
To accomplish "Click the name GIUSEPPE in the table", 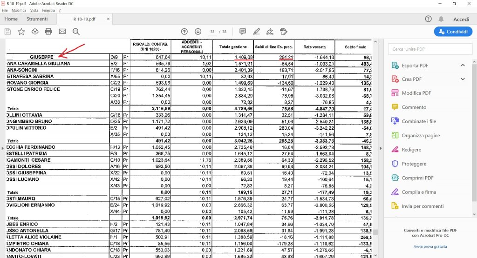I will [41, 57].
